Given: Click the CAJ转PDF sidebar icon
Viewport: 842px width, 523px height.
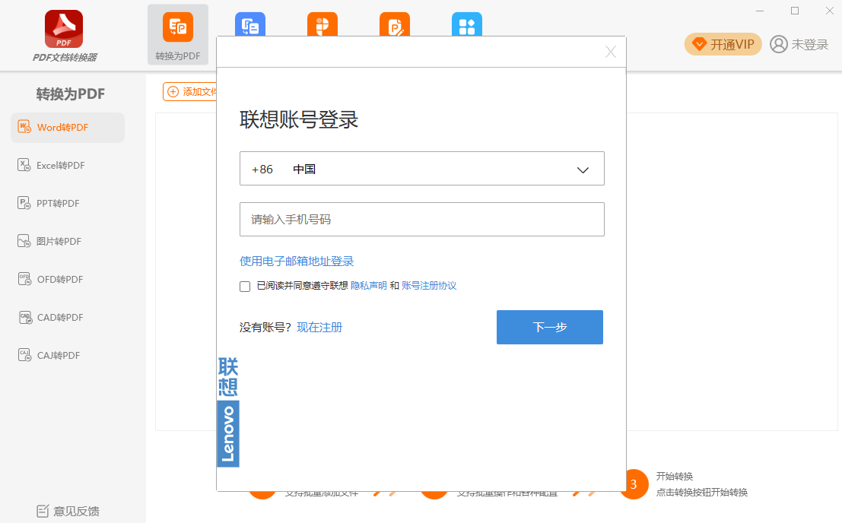Looking at the screenshot, I should tap(24, 355).
